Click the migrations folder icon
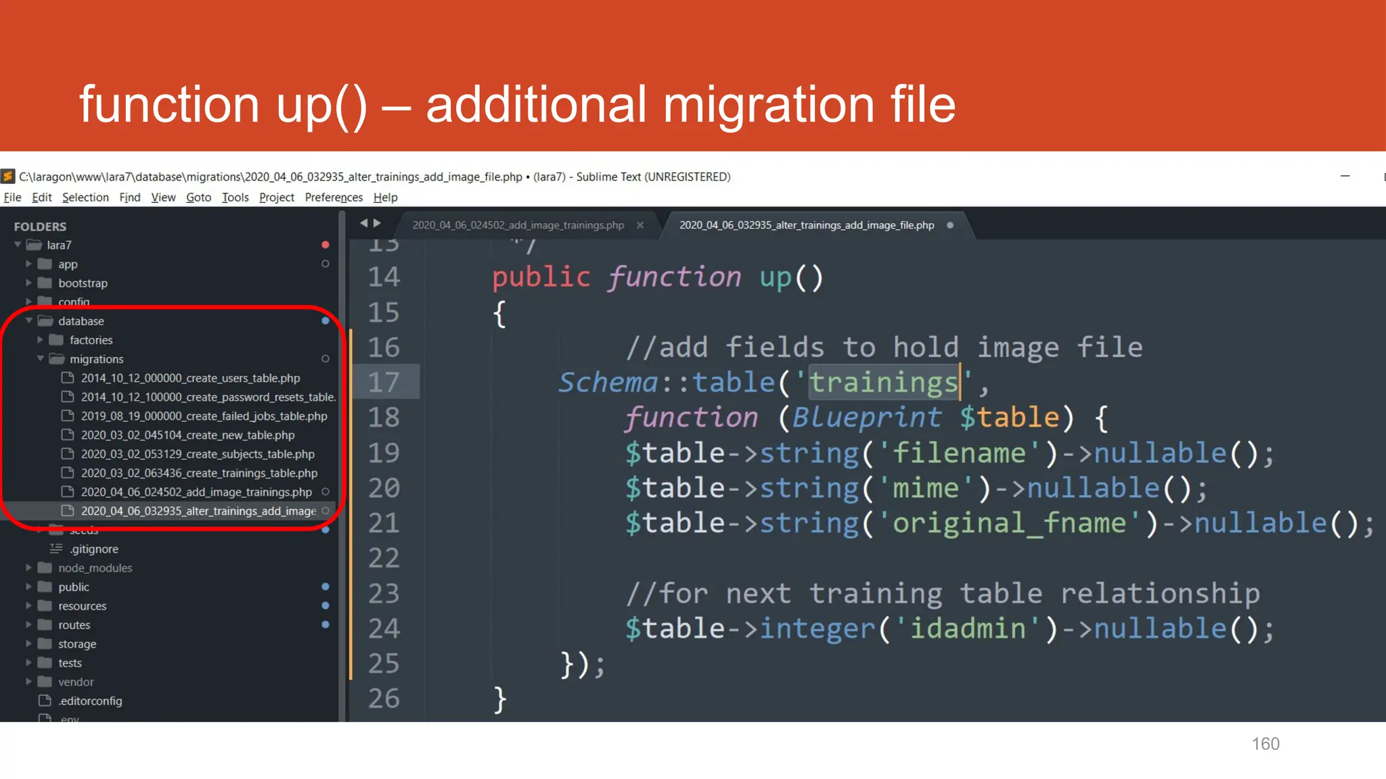 point(57,358)
